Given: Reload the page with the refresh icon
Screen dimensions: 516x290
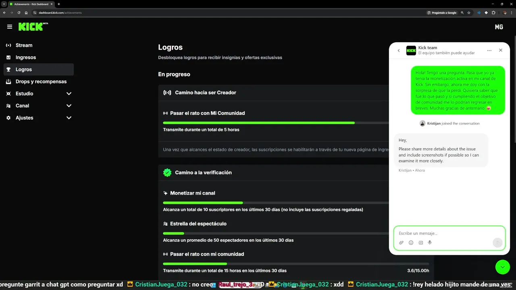Looking at the screenshot, I should (x=19, y=12).
